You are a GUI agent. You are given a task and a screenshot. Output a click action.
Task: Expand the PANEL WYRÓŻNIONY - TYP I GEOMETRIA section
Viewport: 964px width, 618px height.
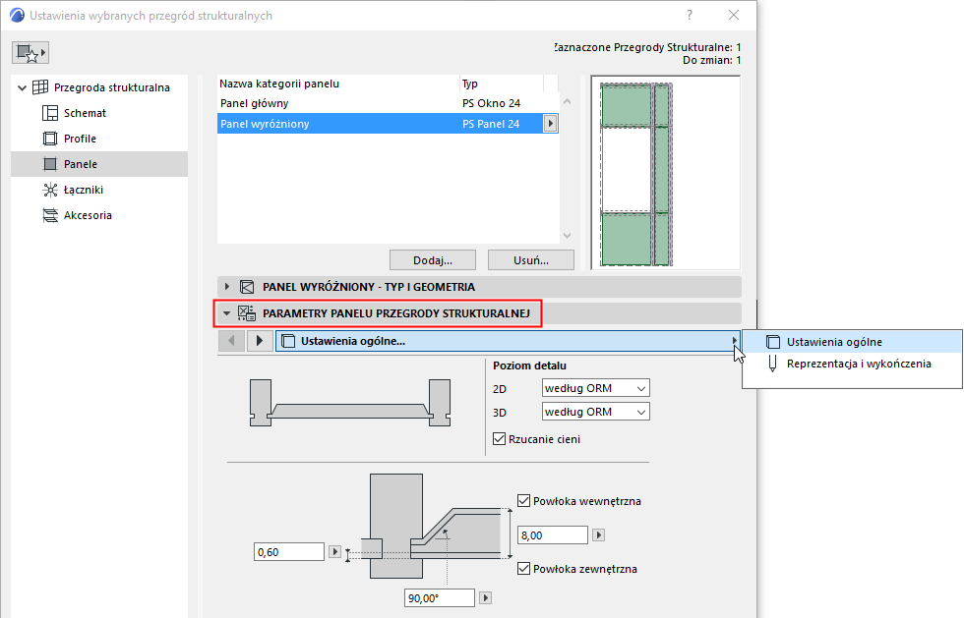[x=228, y=287]
